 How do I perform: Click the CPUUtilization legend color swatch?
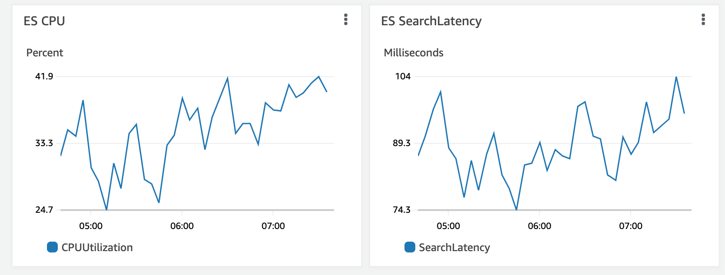tap(52, 247)
